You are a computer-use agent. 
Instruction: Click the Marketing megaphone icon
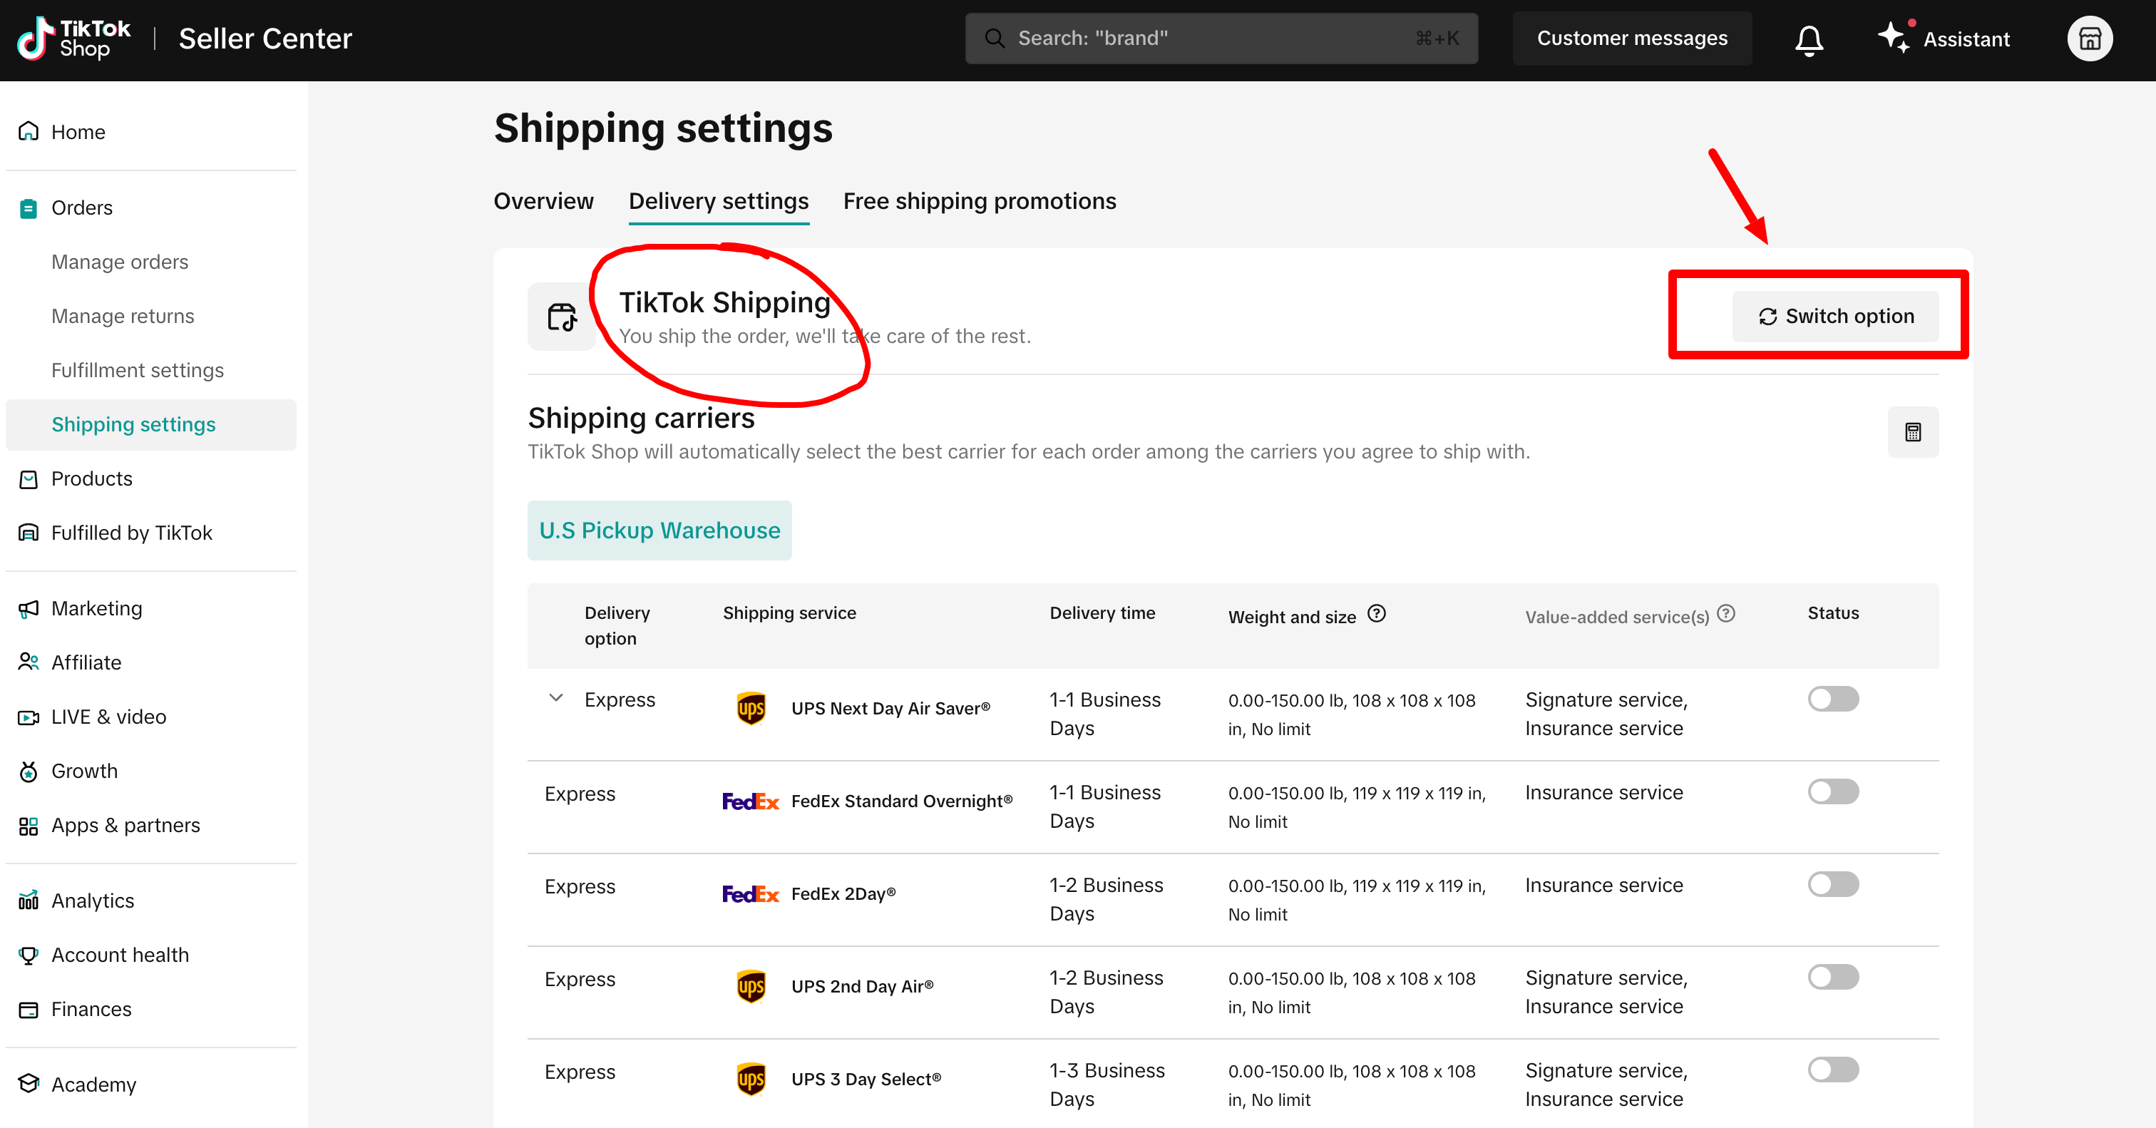tap(29, 608)
